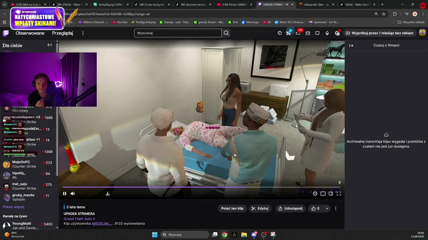The image size is (428, 240).
Task: Open MojoOnPC channel in sidebar
Action: [x=28, y=164]
